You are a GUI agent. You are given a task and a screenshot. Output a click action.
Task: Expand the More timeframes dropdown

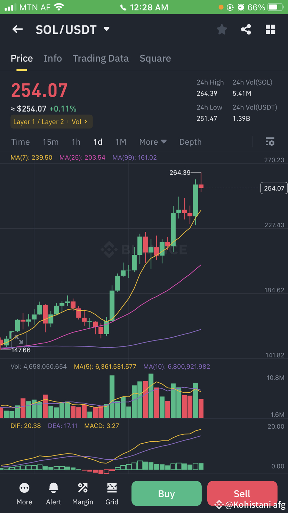[x=153, y=142]
